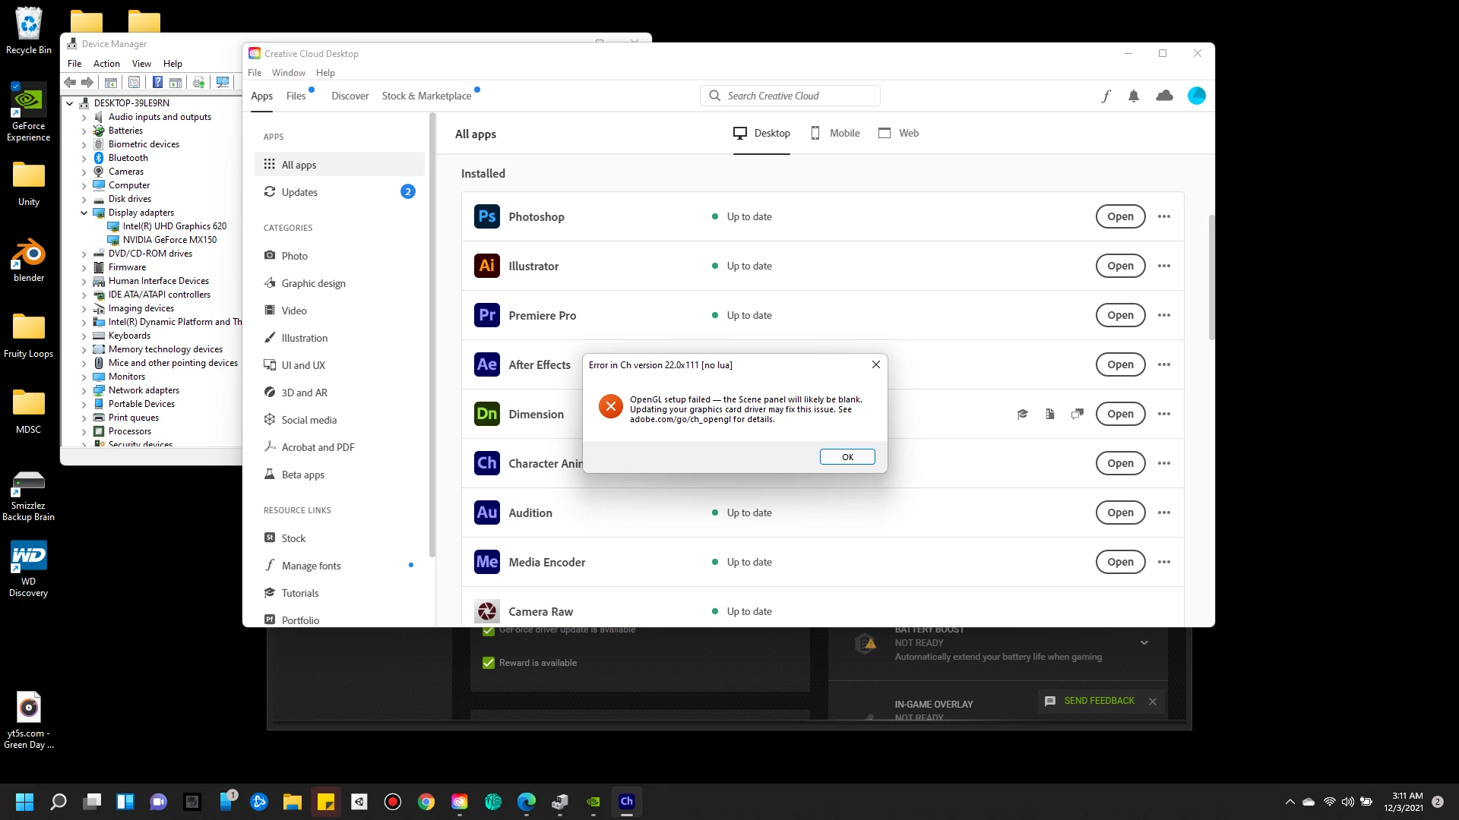The width and height of the screenshot is (1459, 820).
Task: Click the fonts icon in top bar
Action: click(1106, 96)
